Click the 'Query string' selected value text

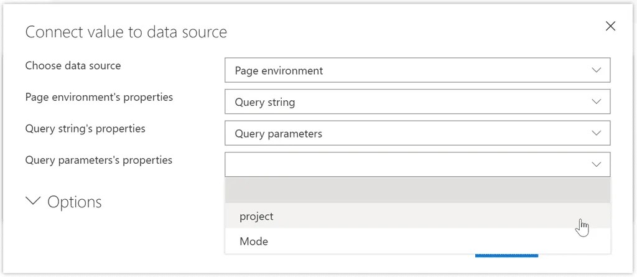pos(265,102)
